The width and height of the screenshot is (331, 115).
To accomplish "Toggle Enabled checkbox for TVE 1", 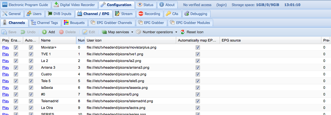I will [16, 54].
